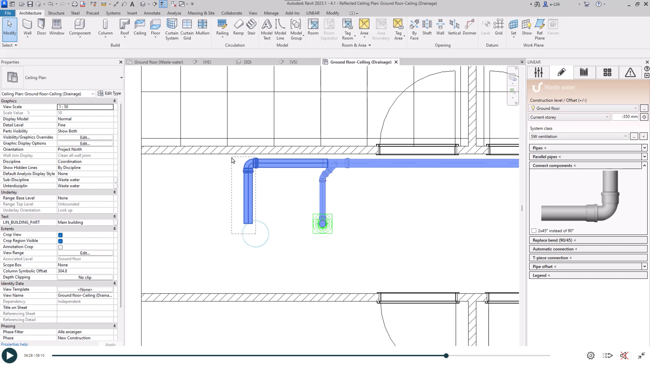Open the System class dropdown
The image size is (650, 365).
point(578,137)
